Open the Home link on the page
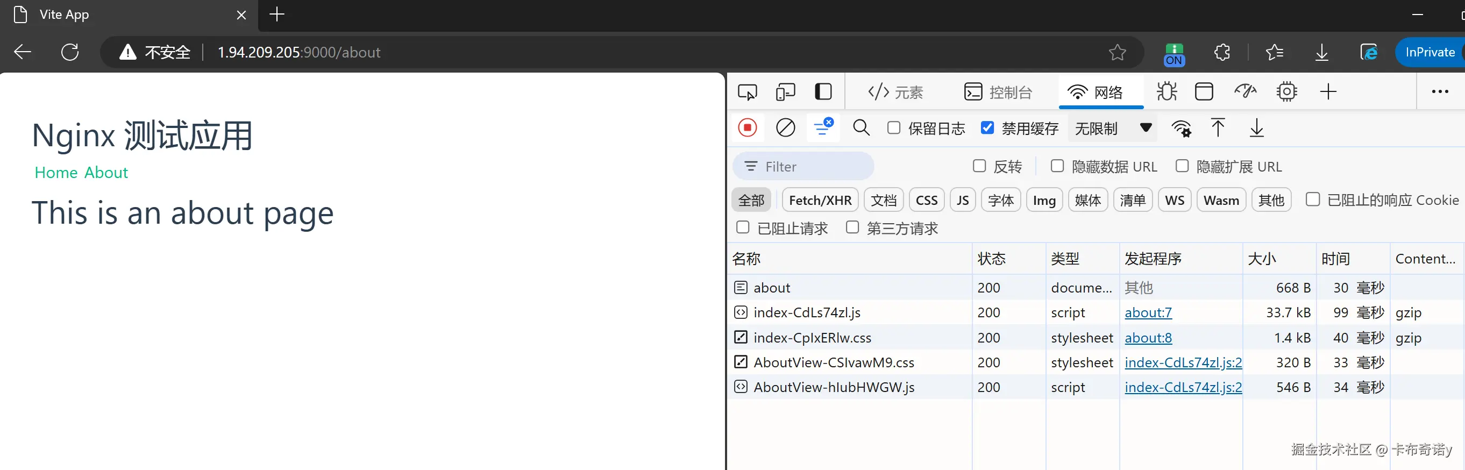Viewport: 1465px width, 470px height. 56,172
